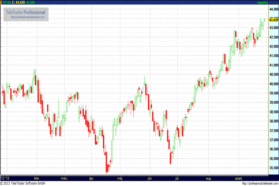Click the '12 '13 start label on time axis
The image size is (279, 186).
pos(6,178)
